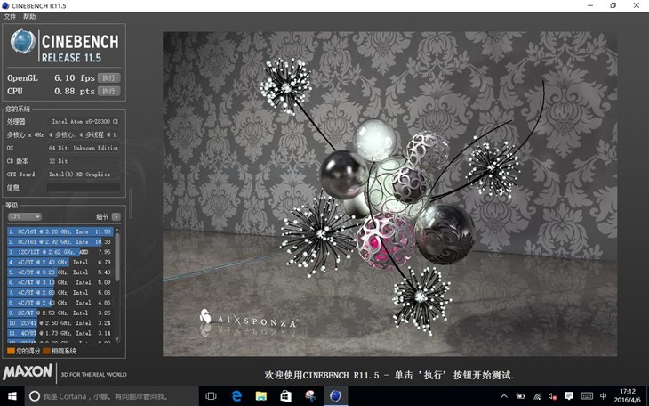
Task: Show hidden system tray icons
Action: tap(504, 396)
